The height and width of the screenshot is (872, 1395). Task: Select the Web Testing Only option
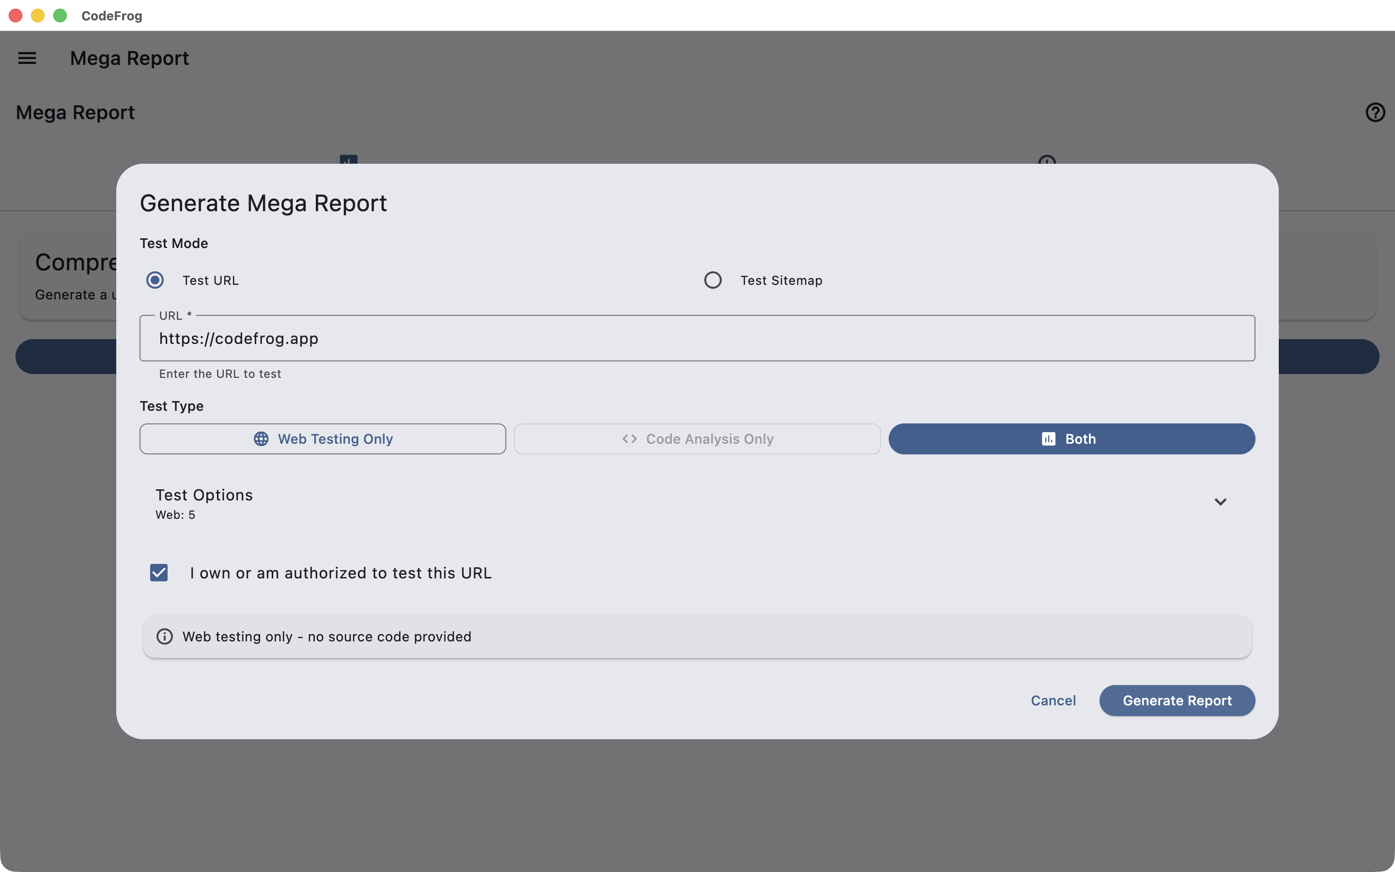[x=323, y=438]
